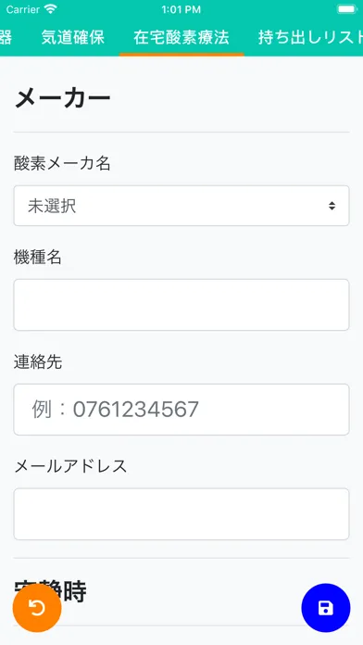363x645 pixels.
Task: Open the 持ち出しリスト tab
Action: [310, 37]
